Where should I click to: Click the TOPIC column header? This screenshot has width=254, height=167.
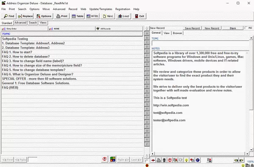click(x=72, y=34)
